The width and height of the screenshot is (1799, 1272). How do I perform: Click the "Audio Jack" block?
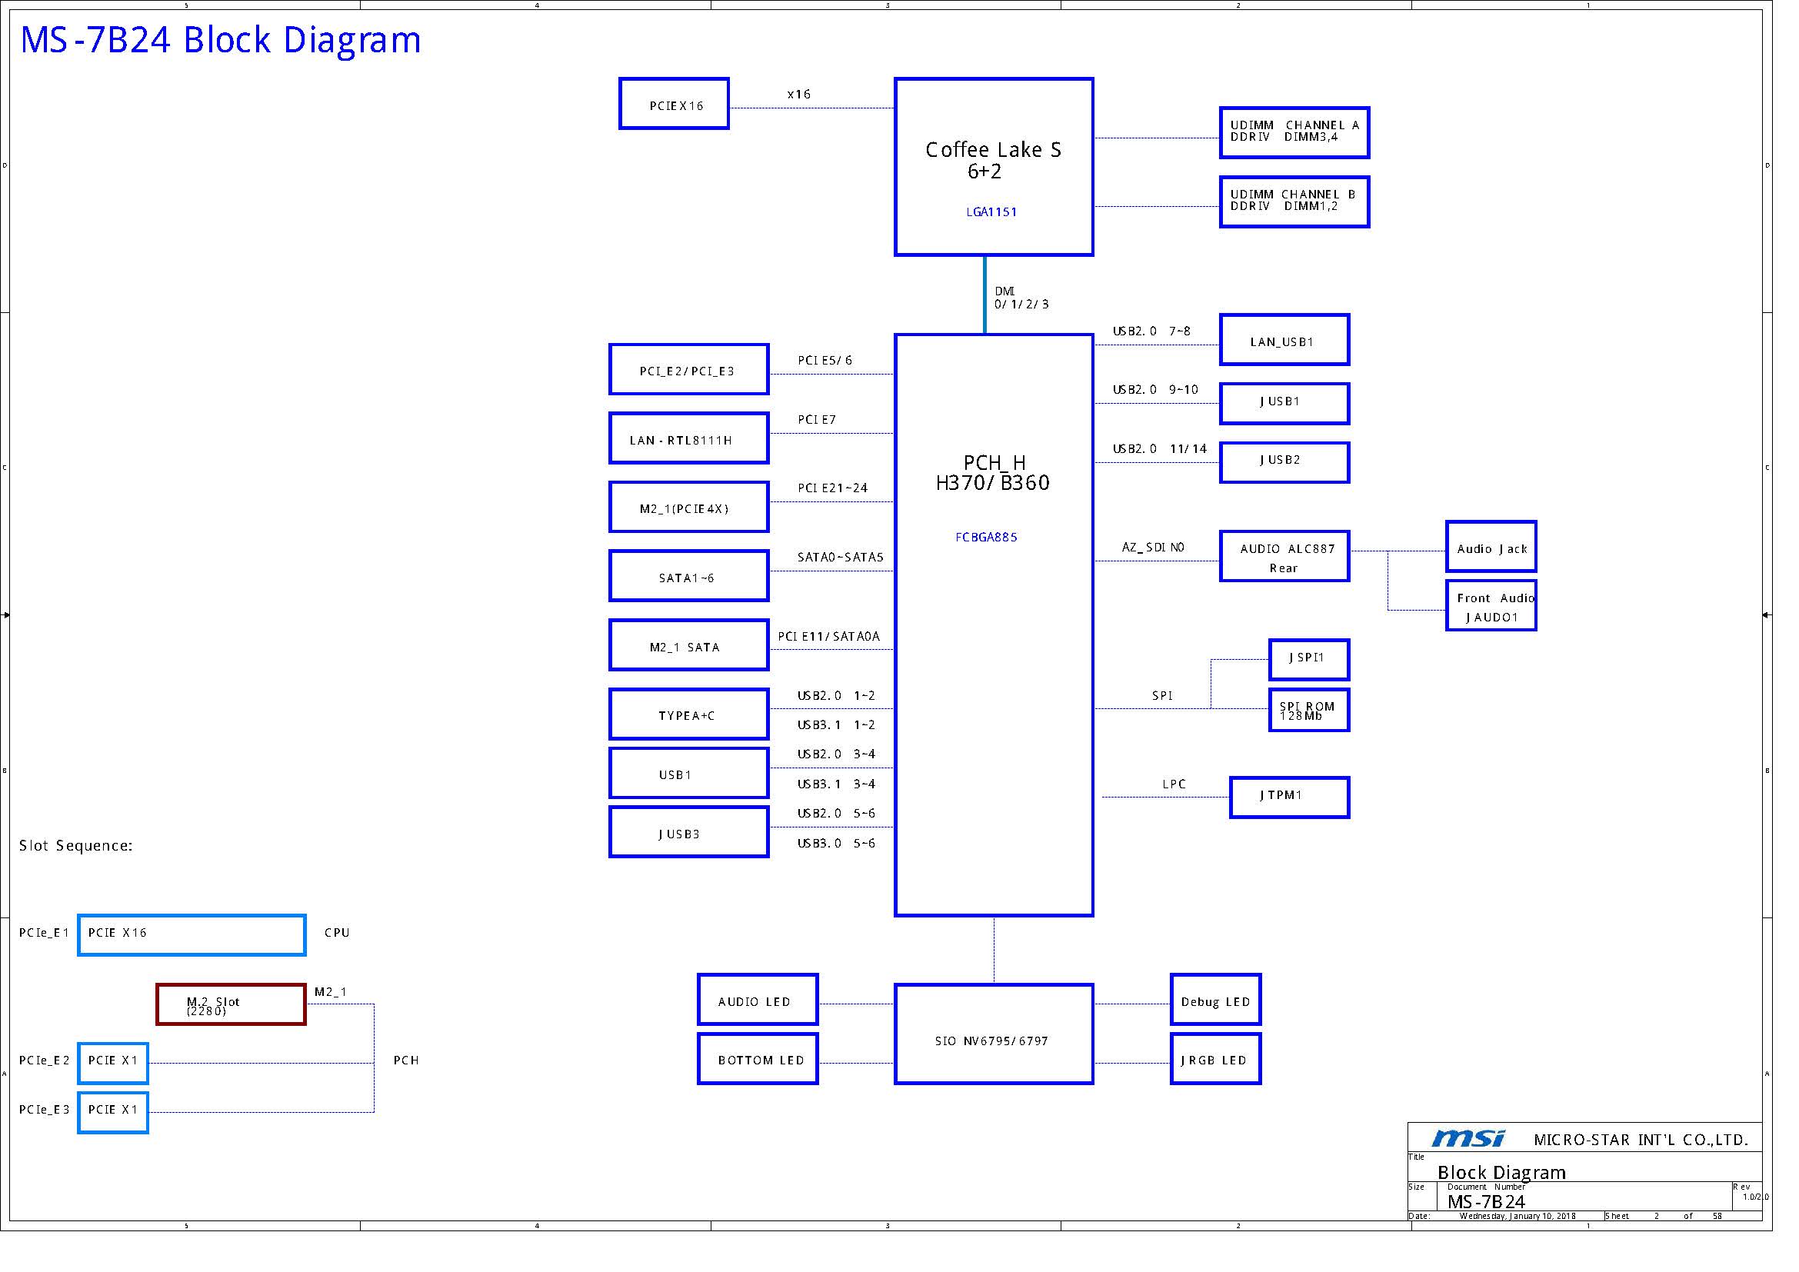(1491, 546)
